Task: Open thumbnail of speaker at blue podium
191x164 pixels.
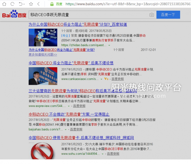Action: [x=43, y=37]
